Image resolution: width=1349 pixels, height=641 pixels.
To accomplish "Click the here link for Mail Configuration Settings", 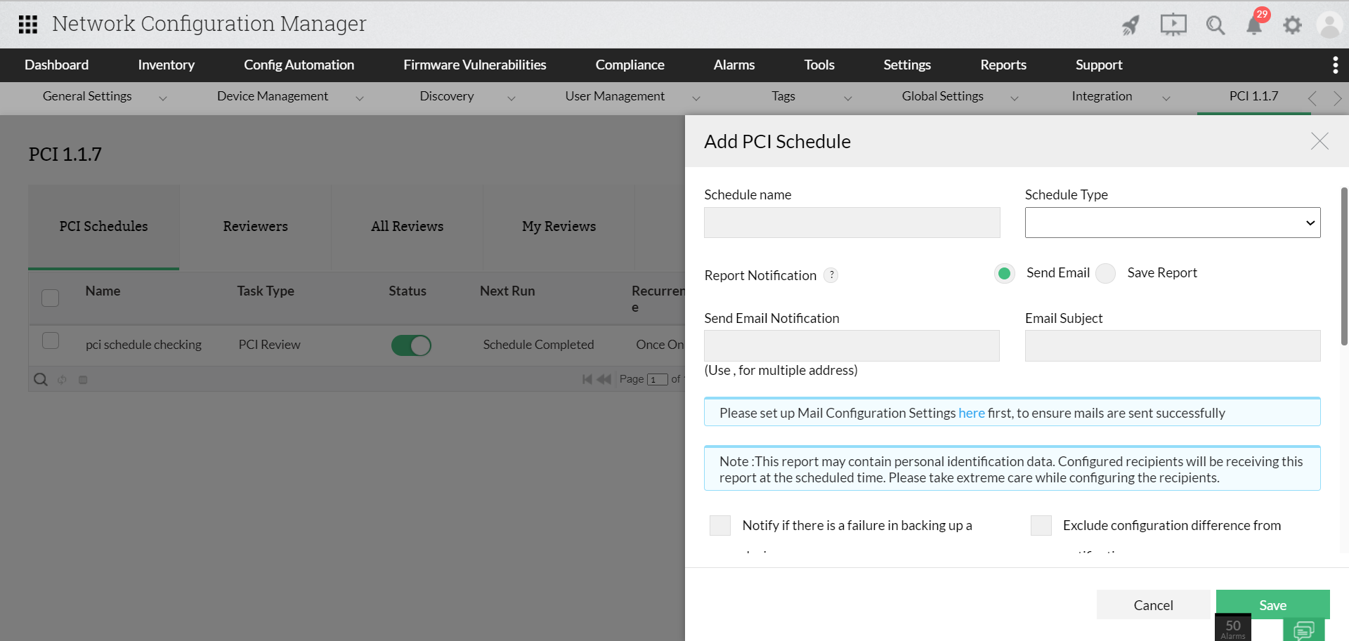I will click(x=972, y=413).
